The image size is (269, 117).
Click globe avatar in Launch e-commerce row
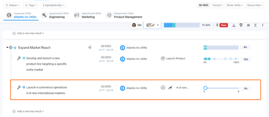pos(122,88)
